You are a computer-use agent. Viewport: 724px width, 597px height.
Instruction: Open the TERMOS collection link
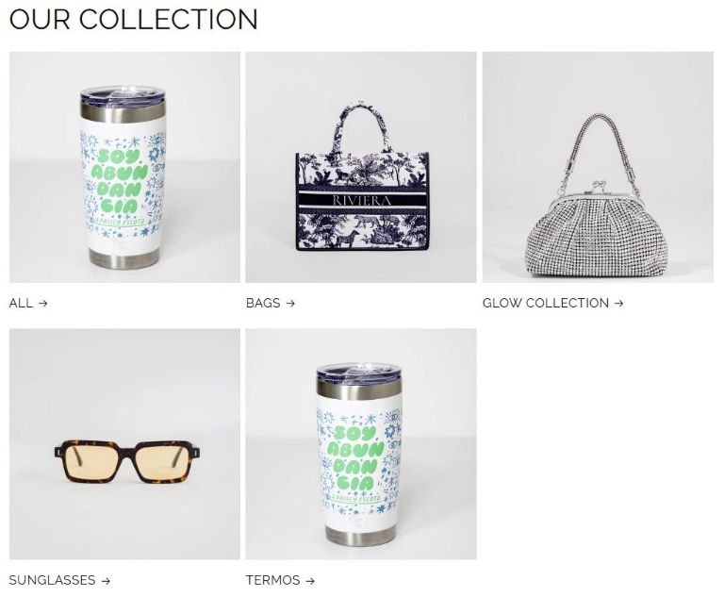tap(280, 580)
